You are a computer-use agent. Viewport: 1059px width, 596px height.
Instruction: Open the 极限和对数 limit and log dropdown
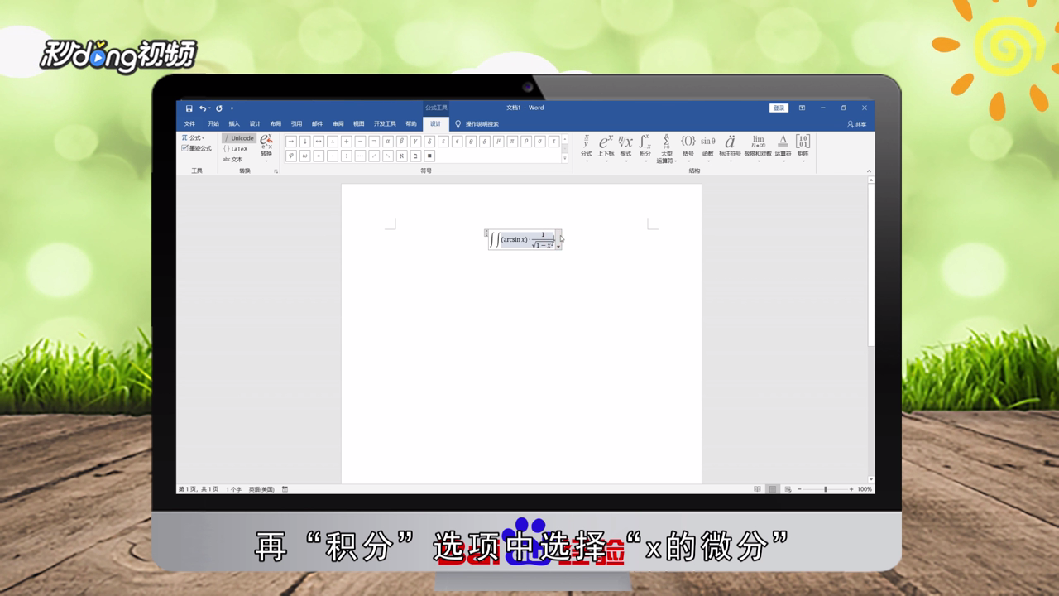point(758,147)
